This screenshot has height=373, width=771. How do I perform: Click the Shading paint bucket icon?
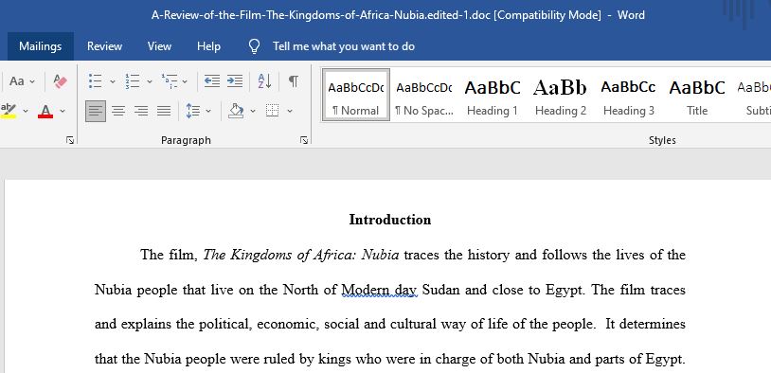(236, 111)
